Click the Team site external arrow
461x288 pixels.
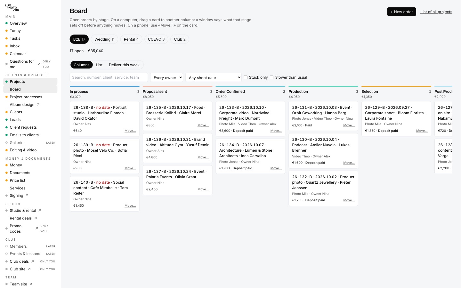31,284
